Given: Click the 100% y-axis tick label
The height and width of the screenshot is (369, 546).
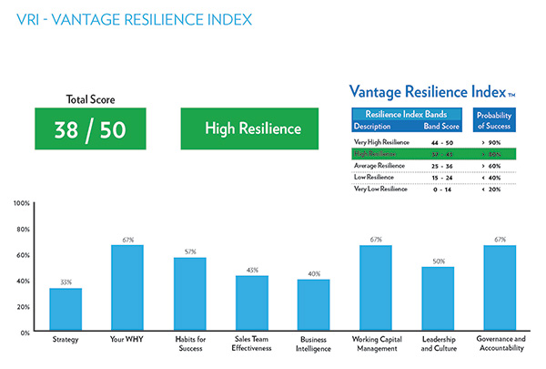Looking at the screenshot, I should tap(22, 203).
